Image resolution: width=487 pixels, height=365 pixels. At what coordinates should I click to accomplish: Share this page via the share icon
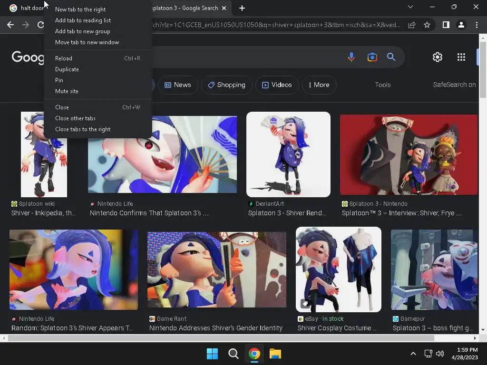click(x=412, y=25)
